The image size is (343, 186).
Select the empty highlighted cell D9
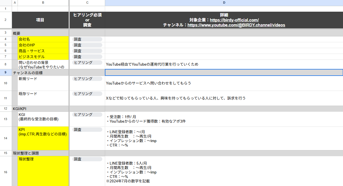(224, 73)
